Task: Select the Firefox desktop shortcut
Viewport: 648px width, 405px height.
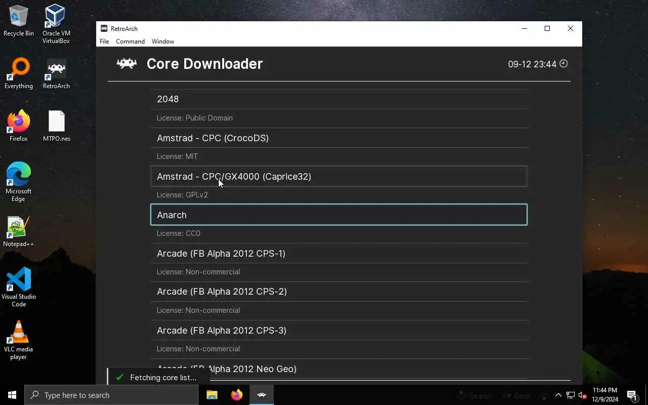Action: click(19, 127)
